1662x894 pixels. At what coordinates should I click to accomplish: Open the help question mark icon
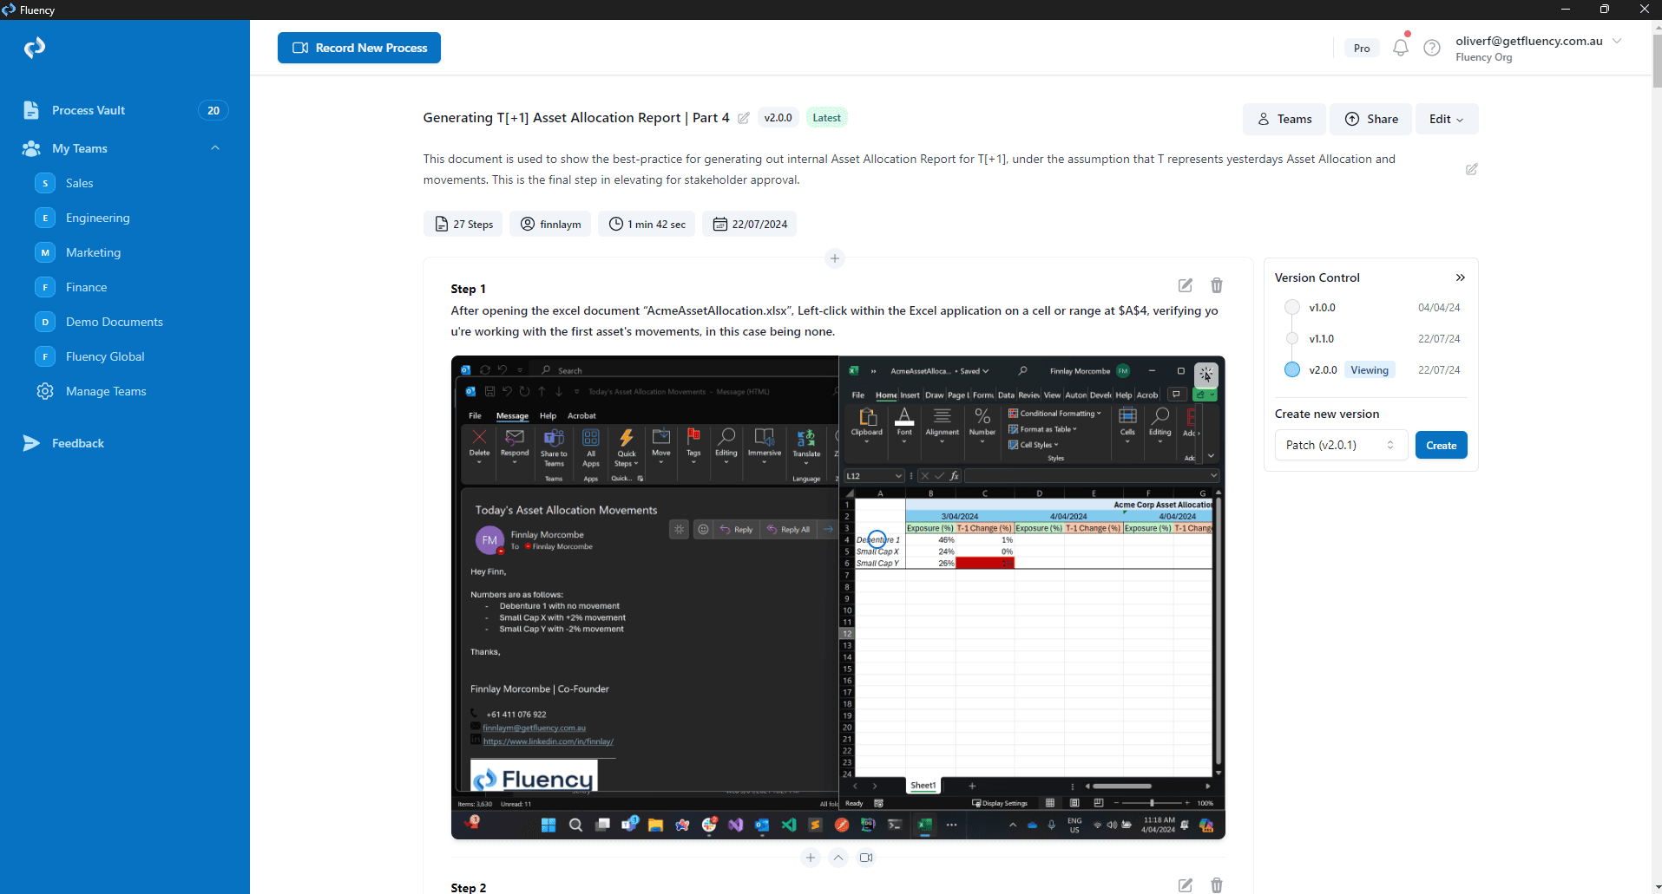click(1432, 48)
